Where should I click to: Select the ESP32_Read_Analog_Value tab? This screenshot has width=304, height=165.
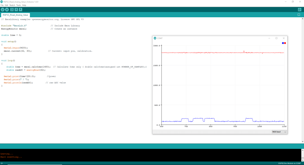pos(15,15)
